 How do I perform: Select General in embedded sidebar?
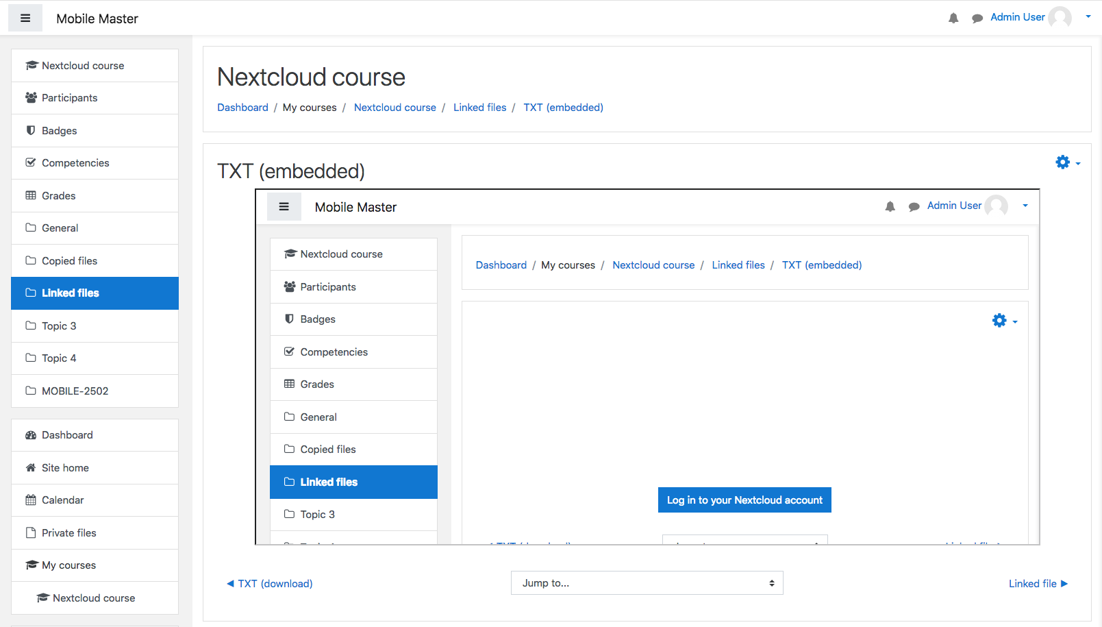[x=353, y=417]
